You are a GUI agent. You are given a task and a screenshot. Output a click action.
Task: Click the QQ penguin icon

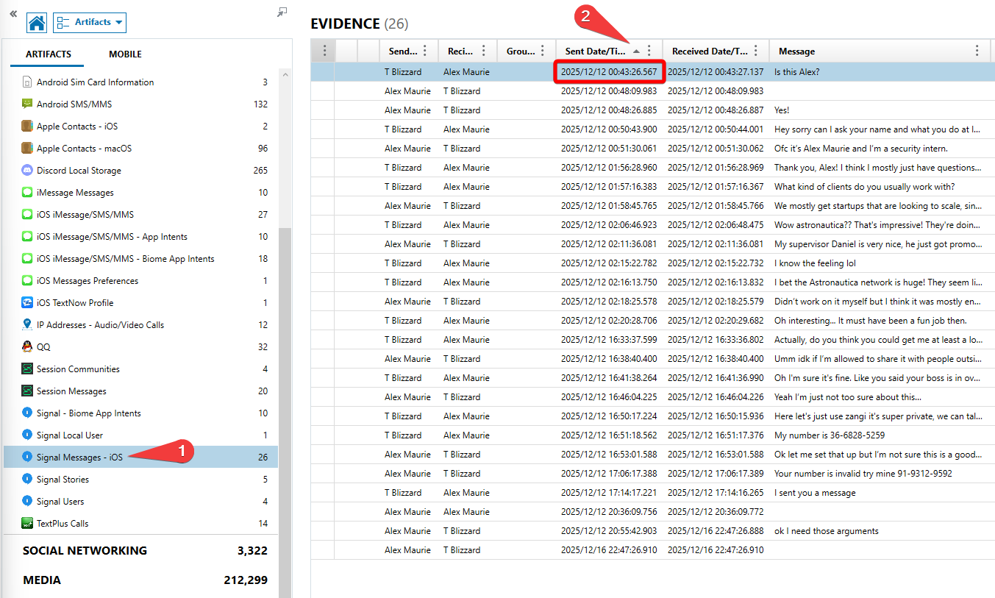click(27, 347)
